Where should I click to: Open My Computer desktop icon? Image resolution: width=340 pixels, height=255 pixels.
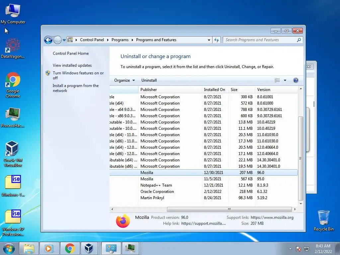13,14
